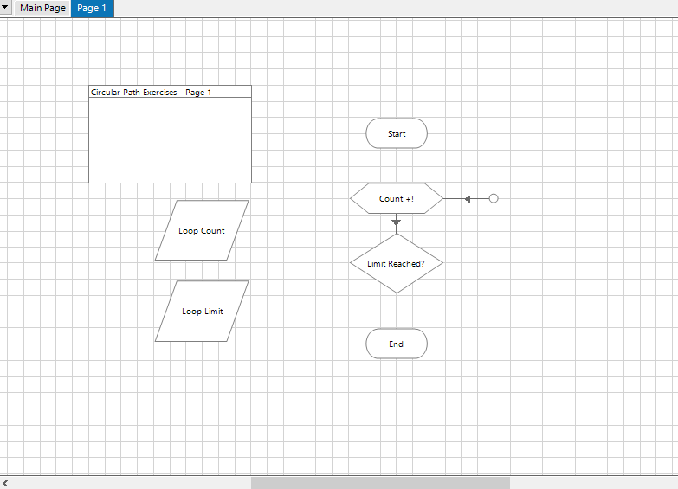Open the page list dropdown arrow
Viewport: 678px width, 489px height.
pyautogui.click(x=5, y=7)
